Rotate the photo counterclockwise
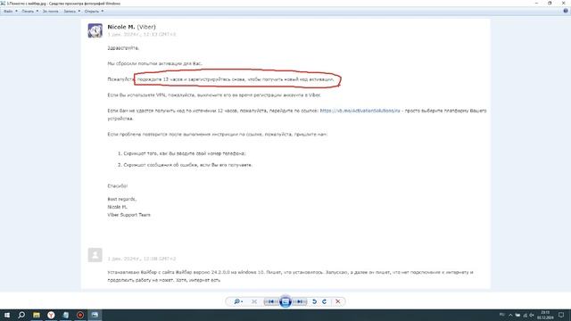The image size is (571, 321). [x=314, y=301]
